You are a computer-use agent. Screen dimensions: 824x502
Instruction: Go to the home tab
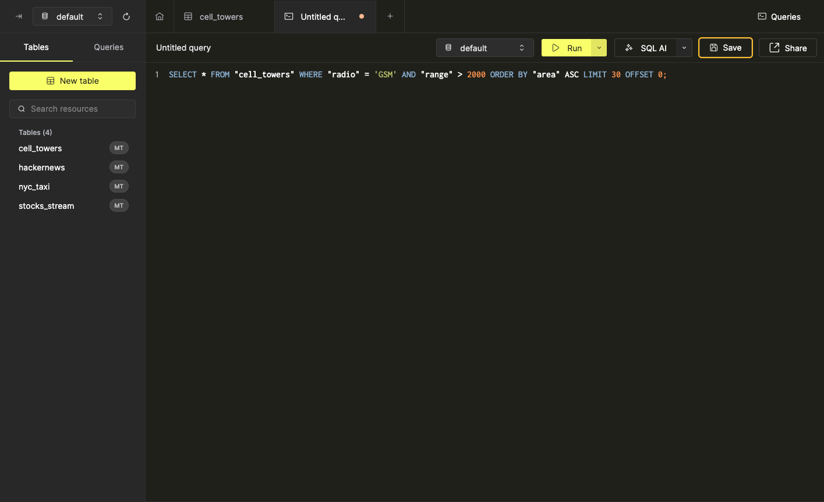point(160,16)
